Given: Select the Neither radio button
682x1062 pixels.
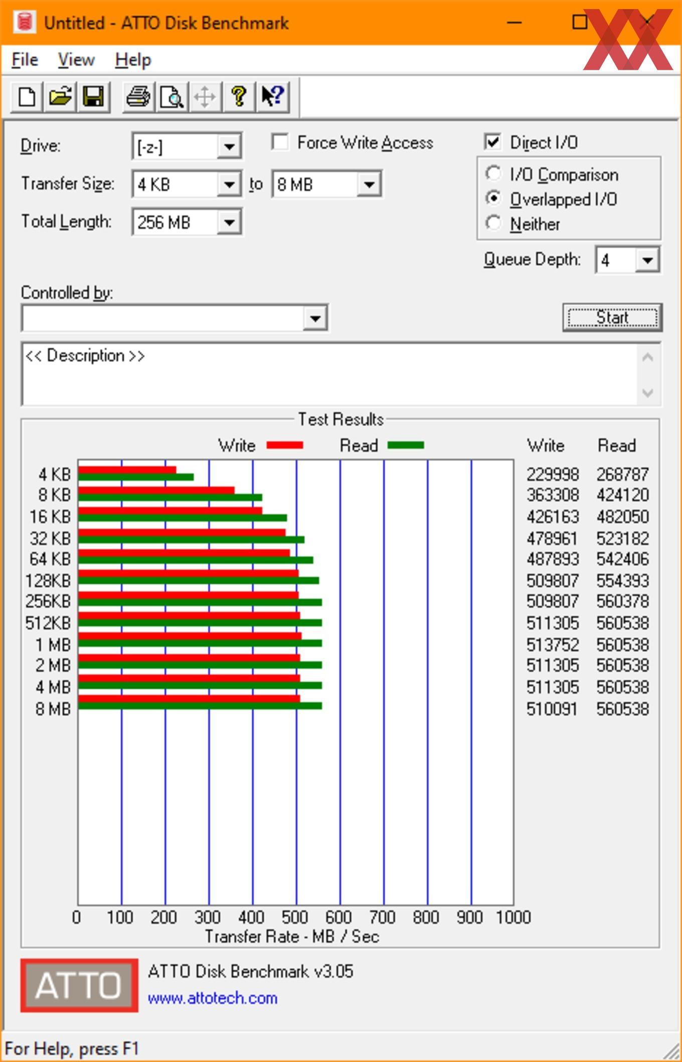Looking at the screenshot, I should (x=493, y=223).
